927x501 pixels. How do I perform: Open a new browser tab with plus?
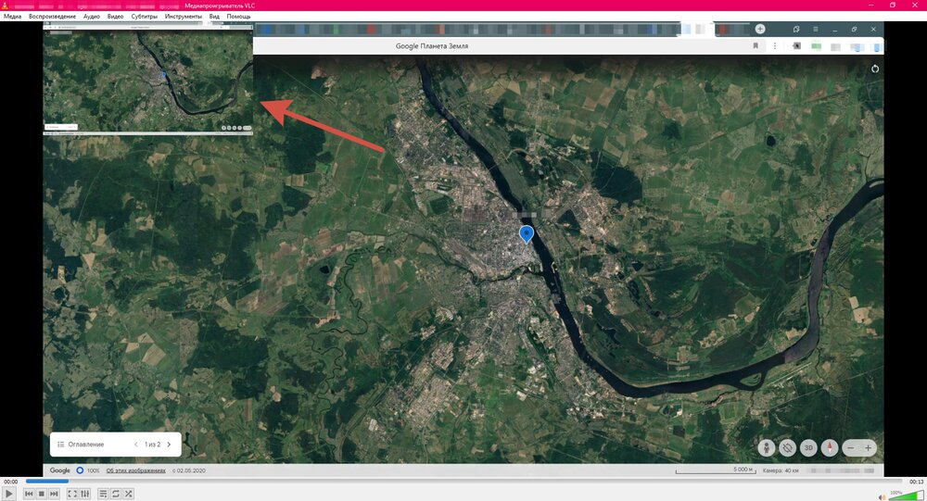[760, 29]
